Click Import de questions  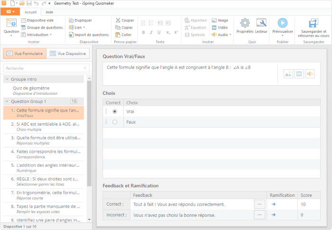coord(89,35)
